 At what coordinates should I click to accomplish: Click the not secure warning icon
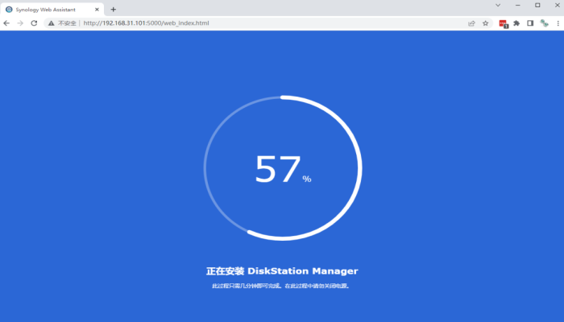tap(52, 23)
